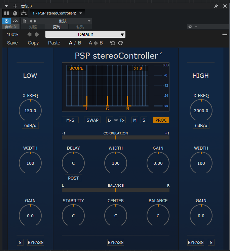This screenshot has height=251, width=230.
Task: Open the preset file document icon
Action: pyautogui.click(x=24, y=21)
